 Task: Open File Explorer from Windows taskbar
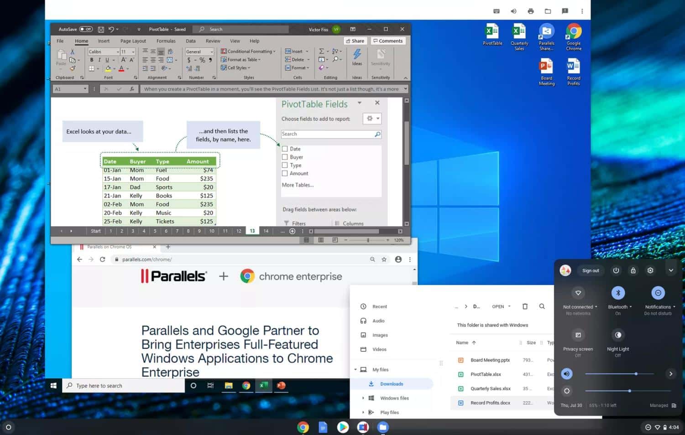pyautogui.click(x=229, y=385)
